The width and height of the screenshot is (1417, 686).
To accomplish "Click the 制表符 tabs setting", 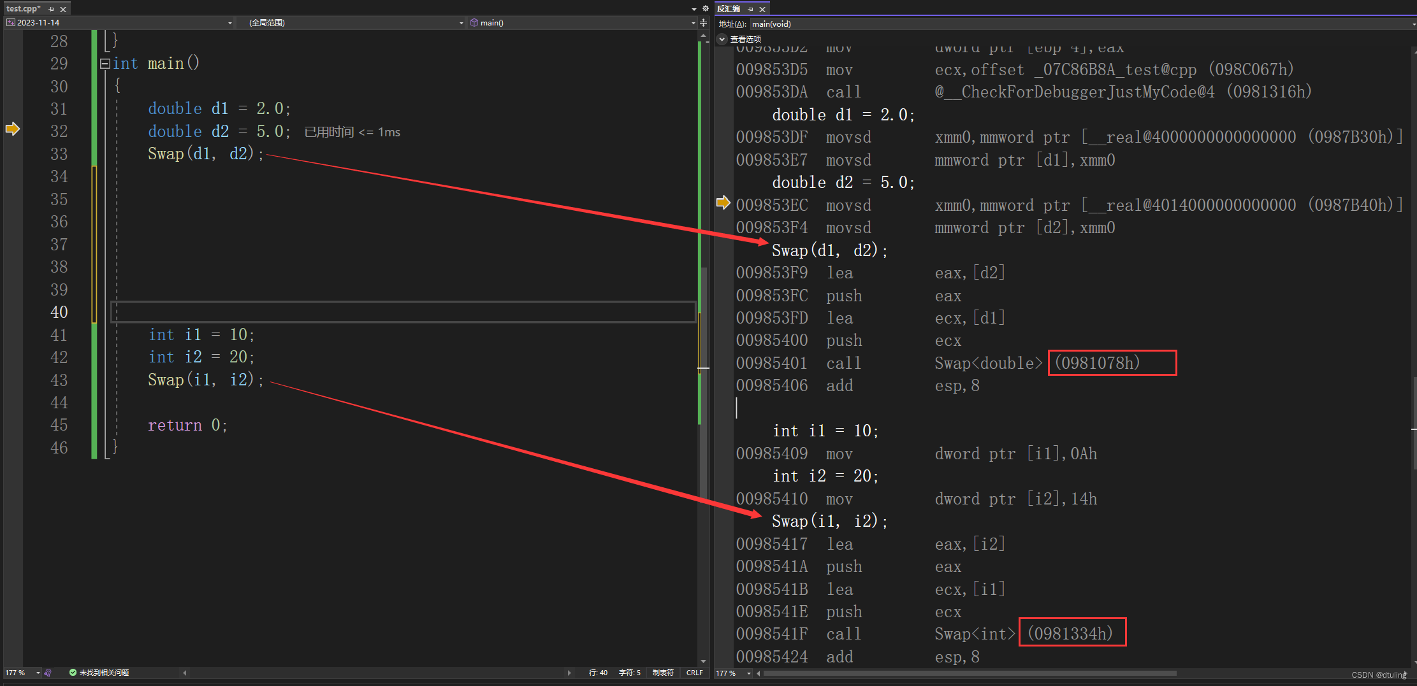I will [x=663, y=673].
